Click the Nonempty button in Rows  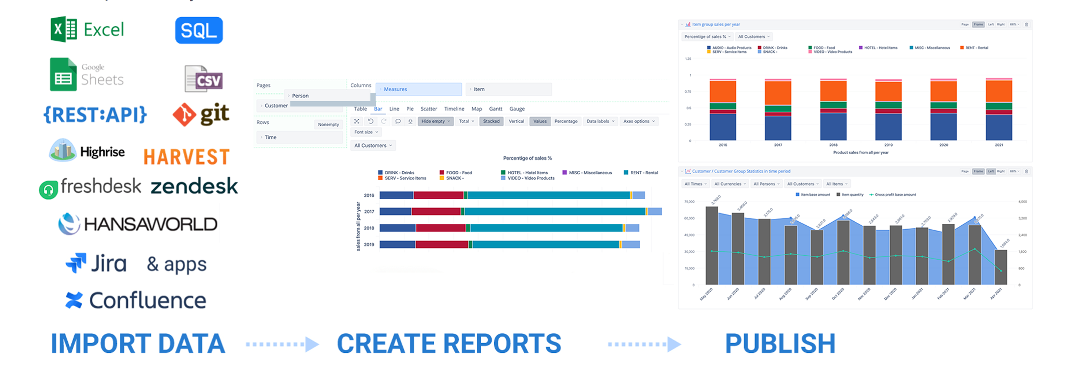[328, 125]
